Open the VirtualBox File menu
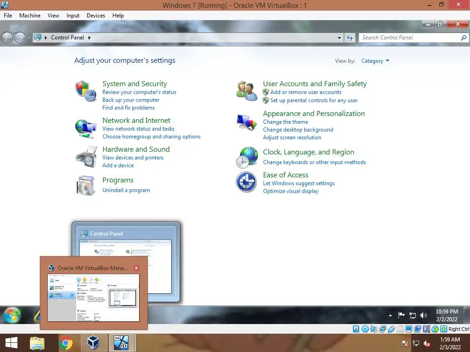This screenshot has height=352, width=470. 8,16
